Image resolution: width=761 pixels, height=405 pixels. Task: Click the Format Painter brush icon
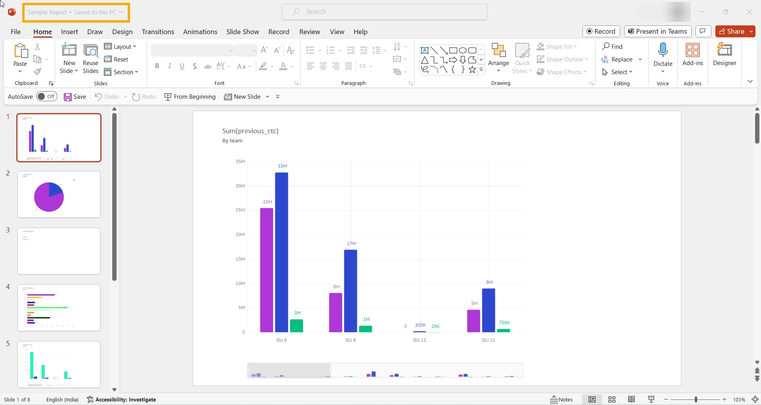click(x=37, y=72)
